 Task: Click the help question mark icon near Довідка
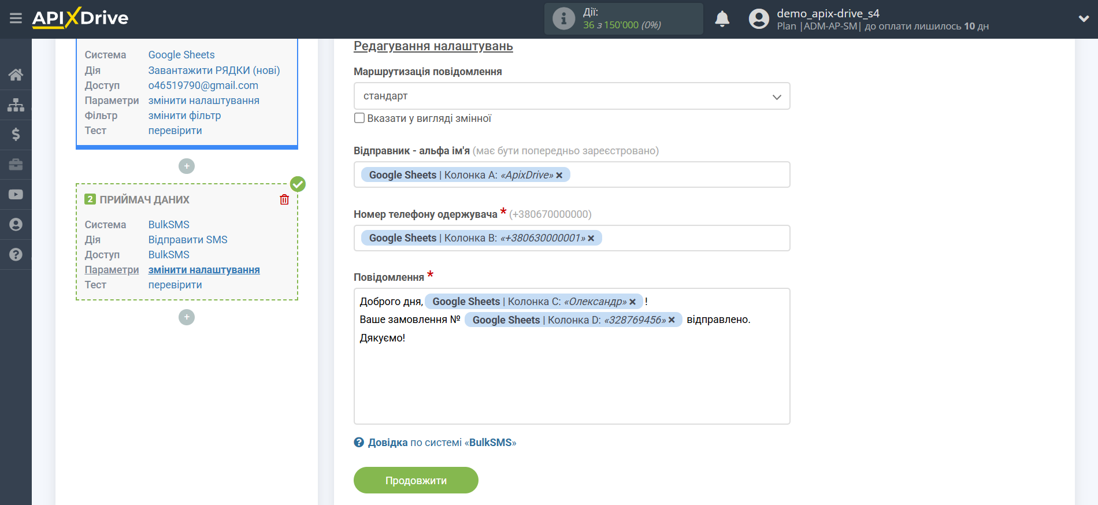359,443
